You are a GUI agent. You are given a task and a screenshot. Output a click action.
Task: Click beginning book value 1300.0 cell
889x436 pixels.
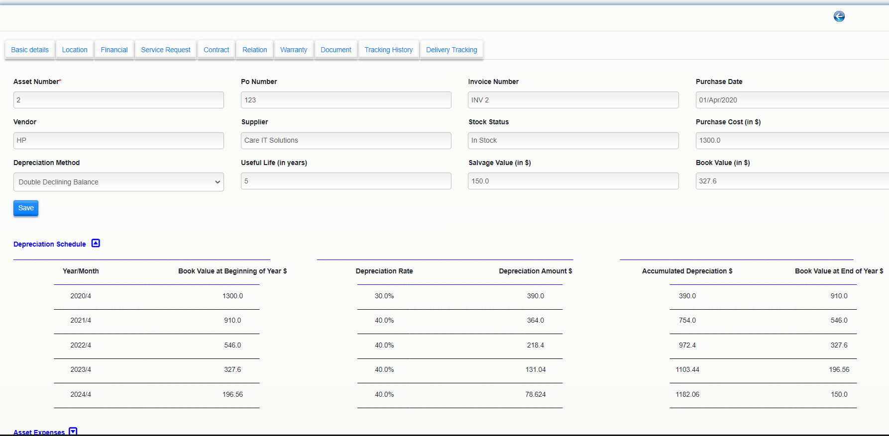(232, 296)
